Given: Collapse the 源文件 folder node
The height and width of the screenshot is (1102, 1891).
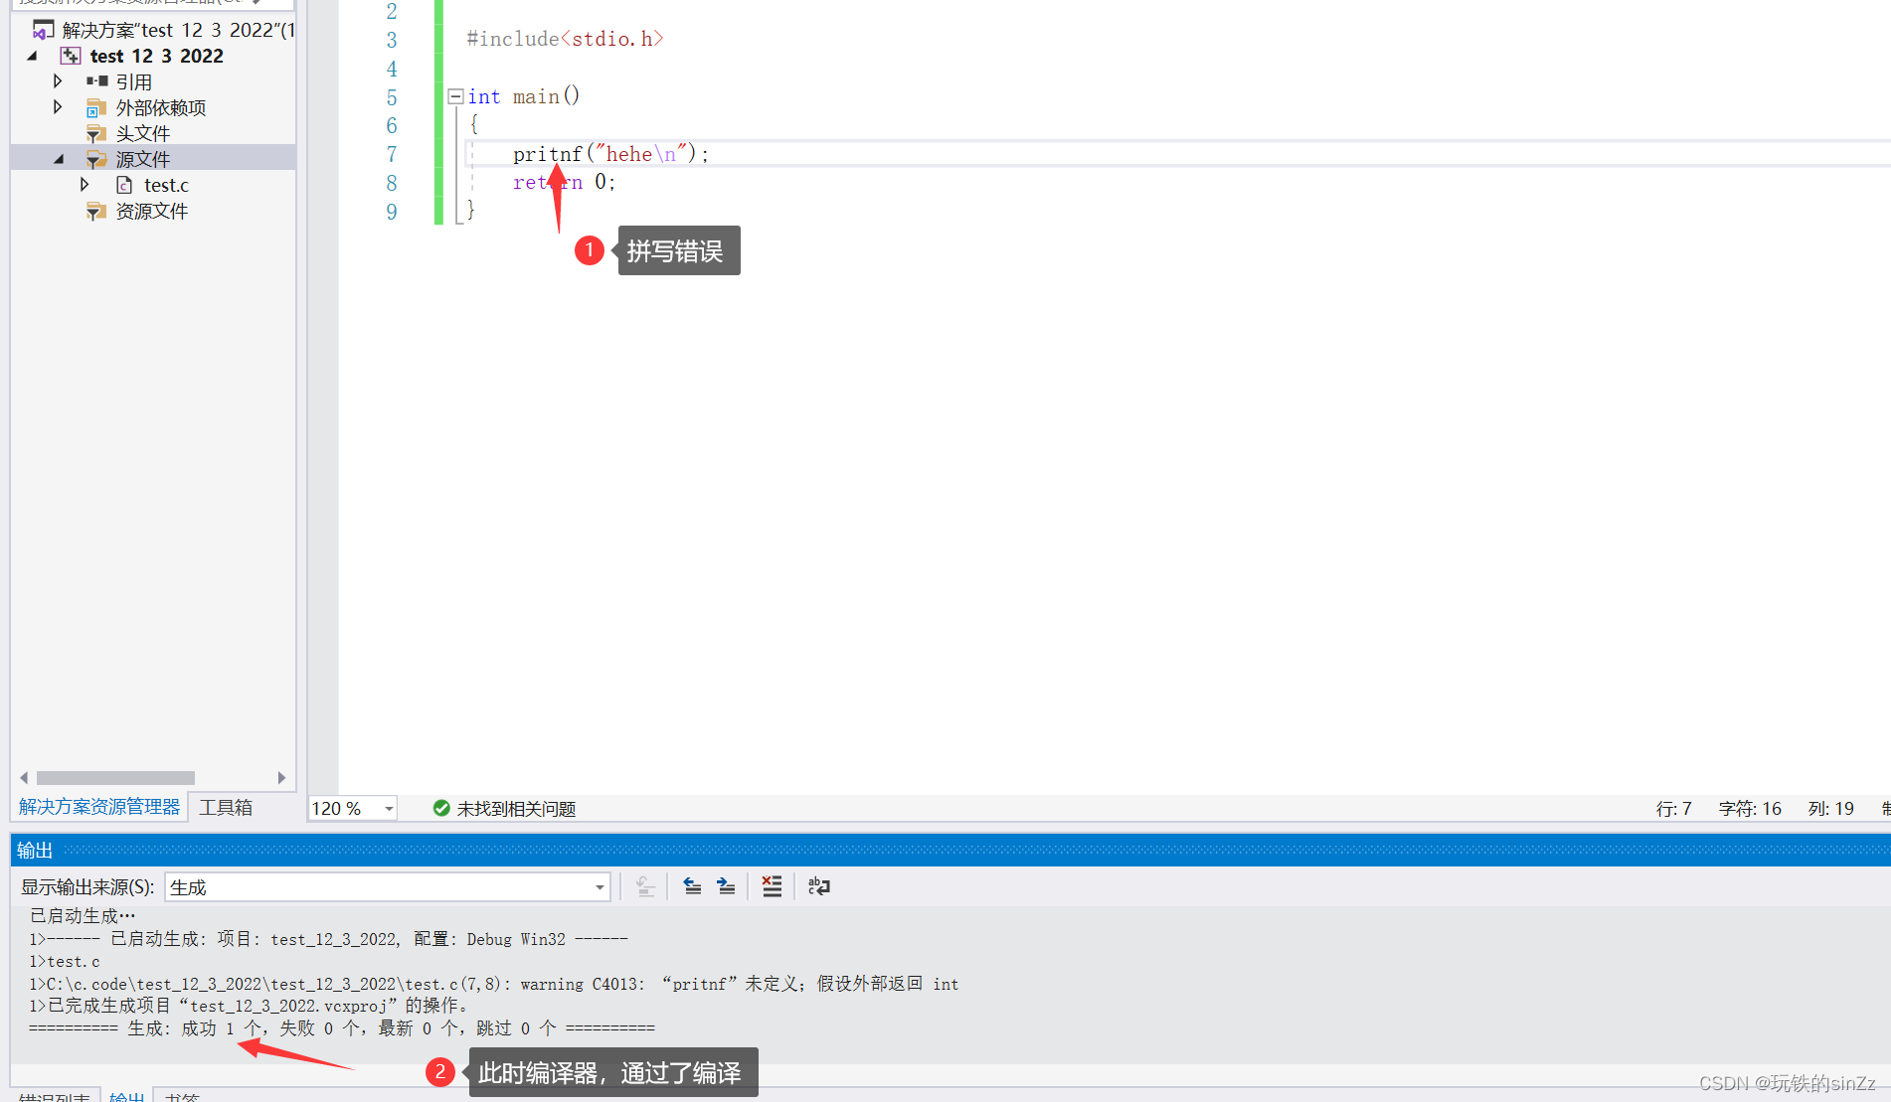Looking at the screenshot, I should click(x=60, y=159).
